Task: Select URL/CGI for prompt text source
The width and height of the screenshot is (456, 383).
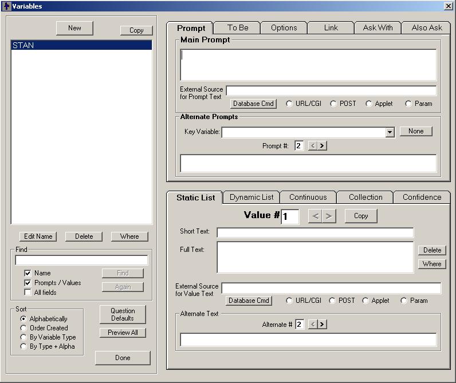Action: pyautogui.click(x=289, y=104)
